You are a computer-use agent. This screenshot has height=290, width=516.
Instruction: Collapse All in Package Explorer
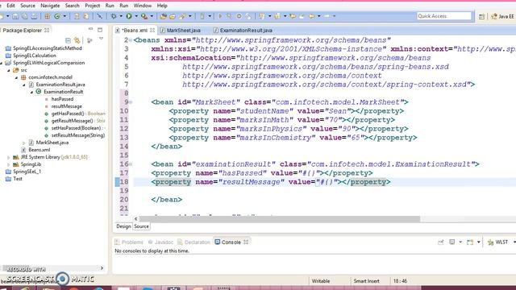(x=68, y=40)
